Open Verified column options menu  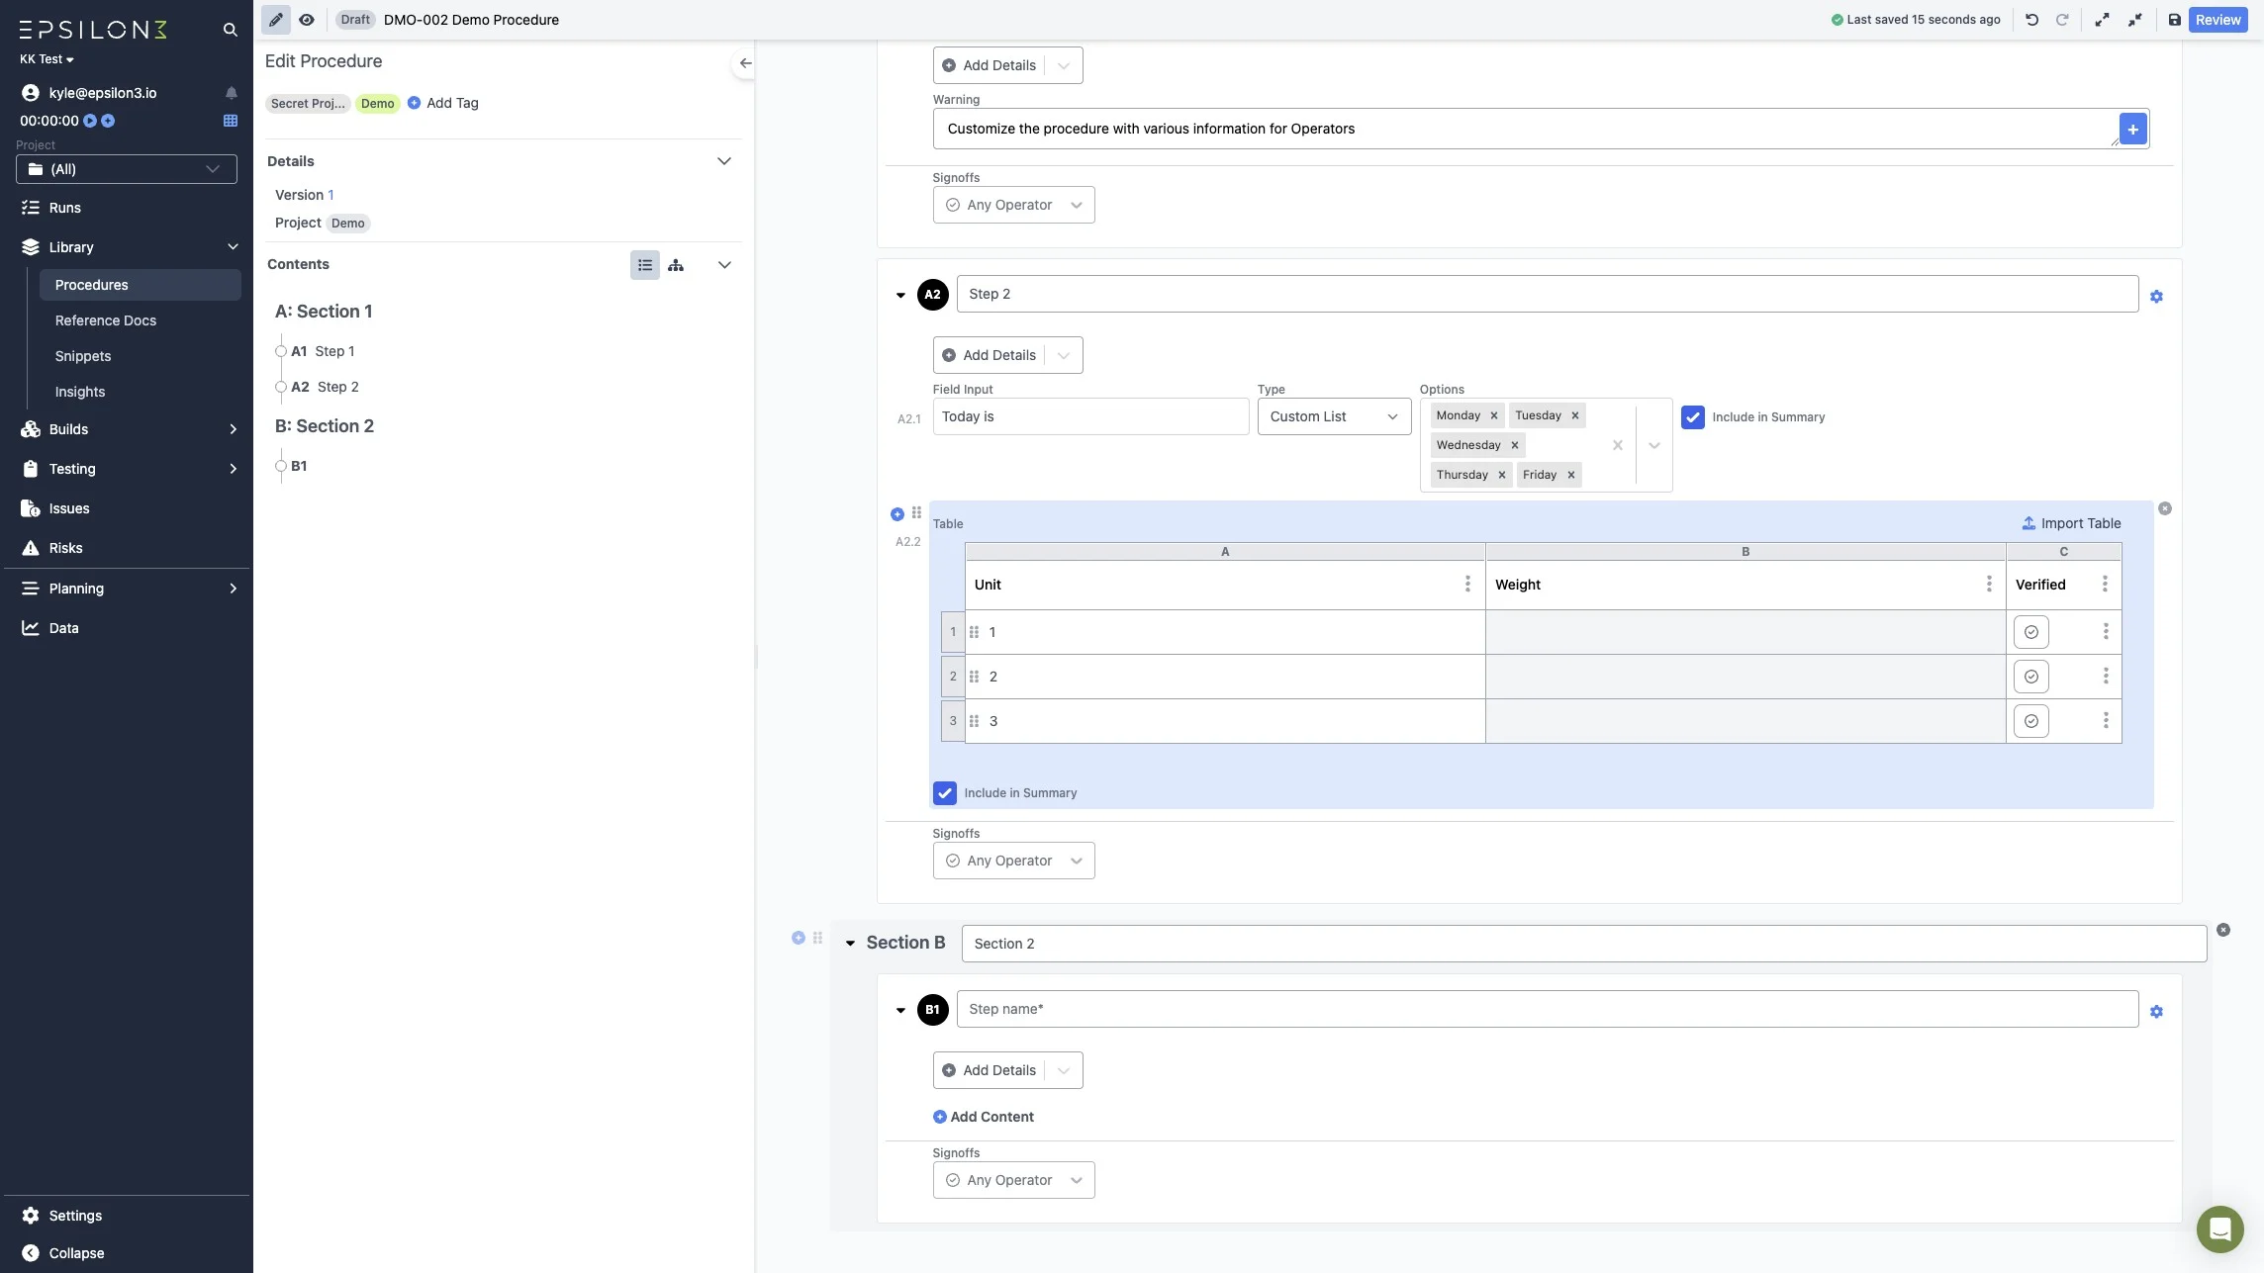2105,585
